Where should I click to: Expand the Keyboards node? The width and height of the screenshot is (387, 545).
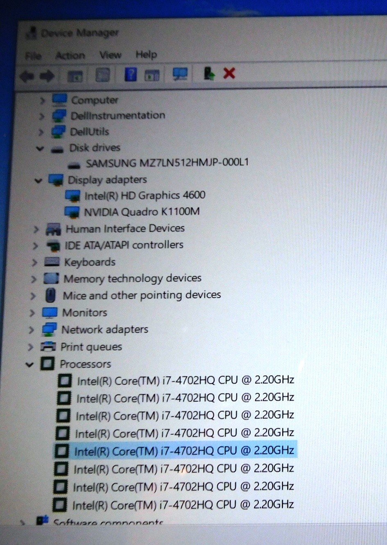pos(34,262)
